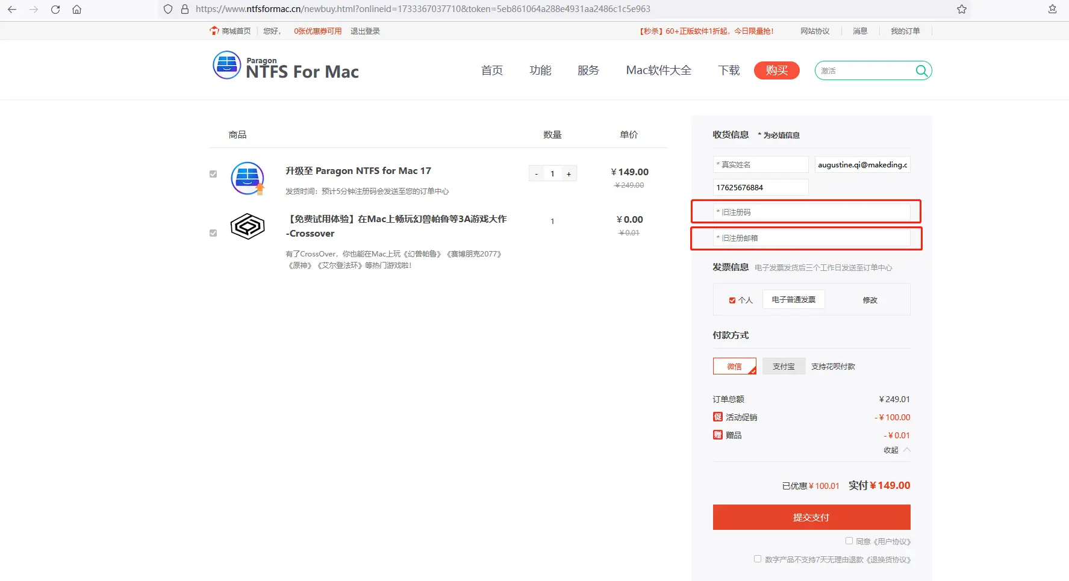Click the Paragon NTFS for Mac 17 product icon
This screenshot has height=581, width=1069.
click(248, 178)
